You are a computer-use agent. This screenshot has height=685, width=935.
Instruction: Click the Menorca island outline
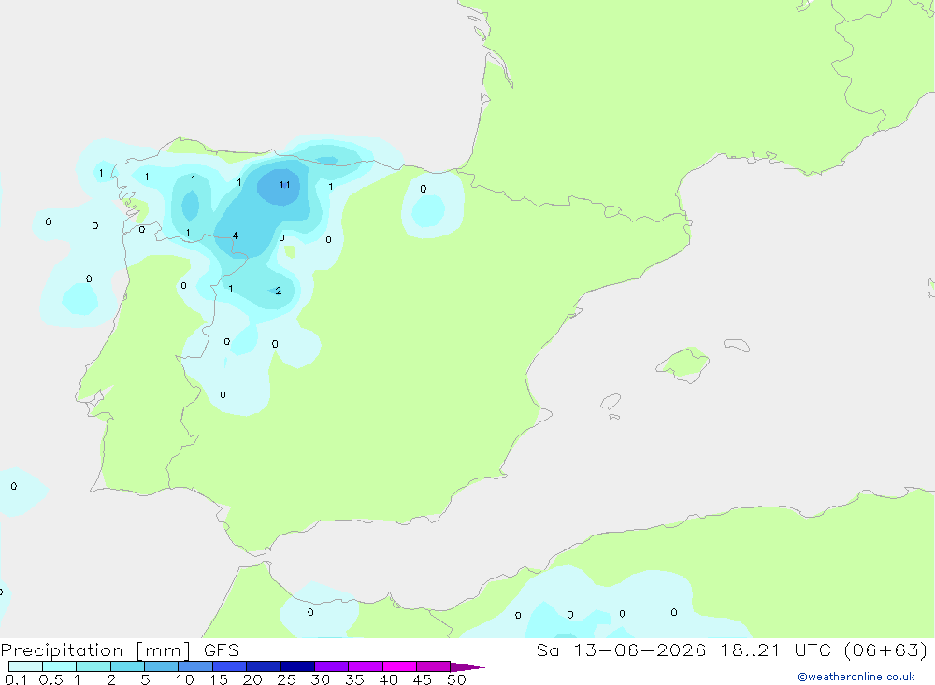coord(737,345)
